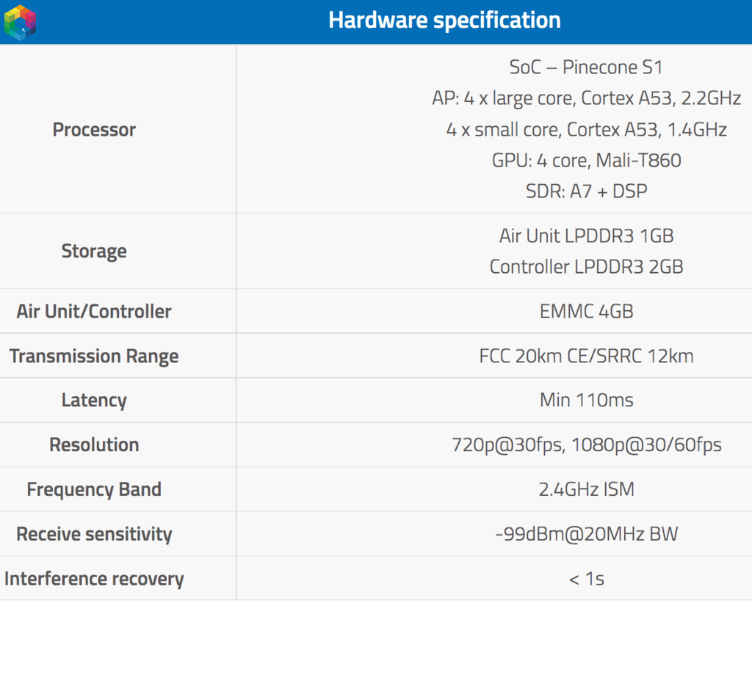
Task: Click the 720p@30fps, 1080p@30/60fps value
Action: click(x=586, y=445)
